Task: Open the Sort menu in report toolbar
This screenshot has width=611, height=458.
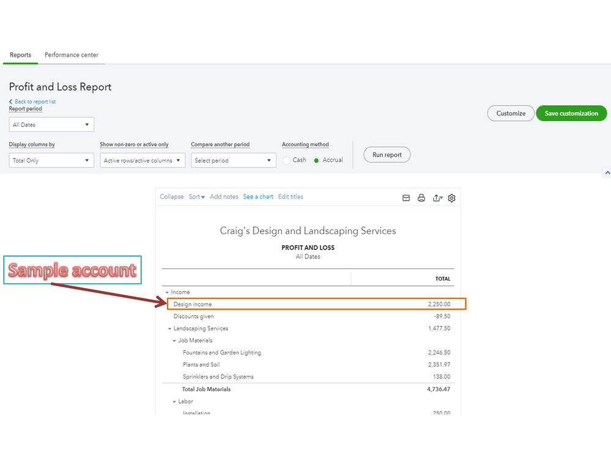Action: coord(196,197)
